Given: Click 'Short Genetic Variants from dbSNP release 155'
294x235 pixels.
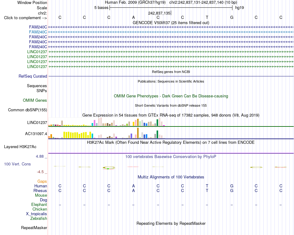Looking at the screenshot, I should (171, 105).
